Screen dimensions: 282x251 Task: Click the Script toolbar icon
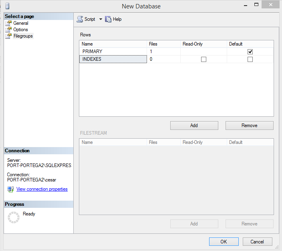click(80, 19)
